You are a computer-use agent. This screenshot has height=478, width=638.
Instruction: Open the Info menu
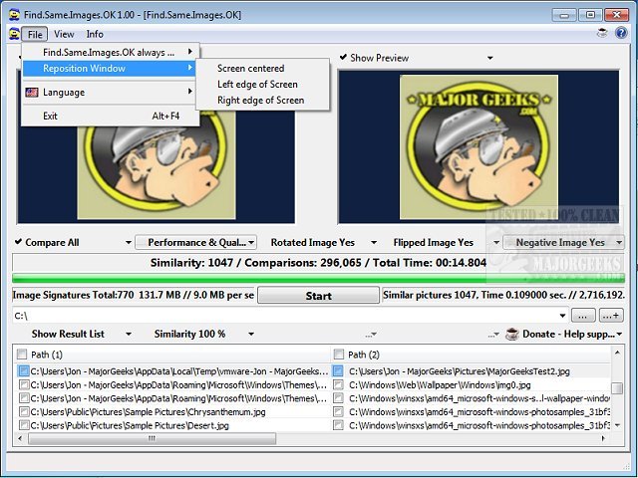(x=95, y=34)
